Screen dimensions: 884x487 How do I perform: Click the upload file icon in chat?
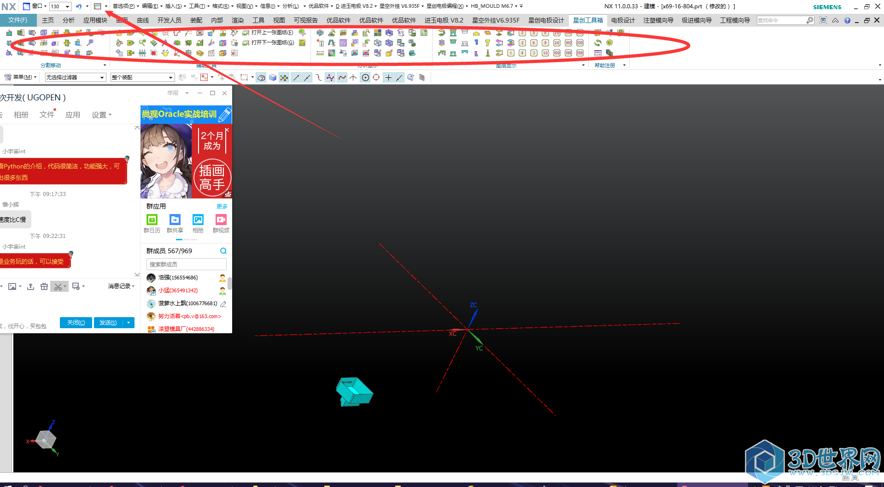tap(30, 287)
